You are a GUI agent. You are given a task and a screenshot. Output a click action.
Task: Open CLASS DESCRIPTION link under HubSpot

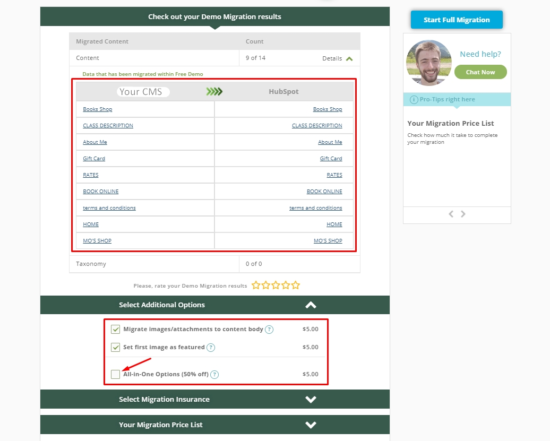point(317,125)
